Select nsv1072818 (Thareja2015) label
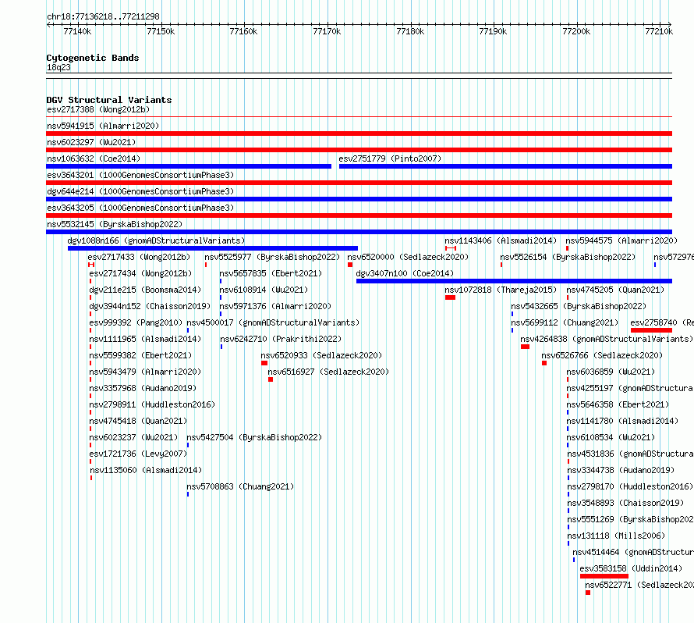Image resolution: width=694 pixels, height=623 pixels. coord(501,290)
